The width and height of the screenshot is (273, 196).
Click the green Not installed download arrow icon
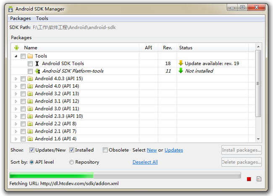coord(181,71)
